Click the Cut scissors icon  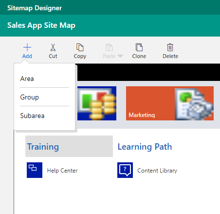(53, 47)
